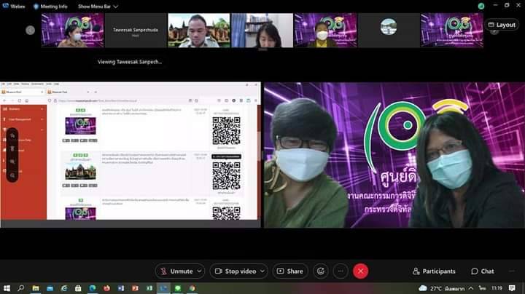Image resolution: width=525 pixels, height=294 pixels.
Task: Open Windows notification center icon
Action: point(512,288)
